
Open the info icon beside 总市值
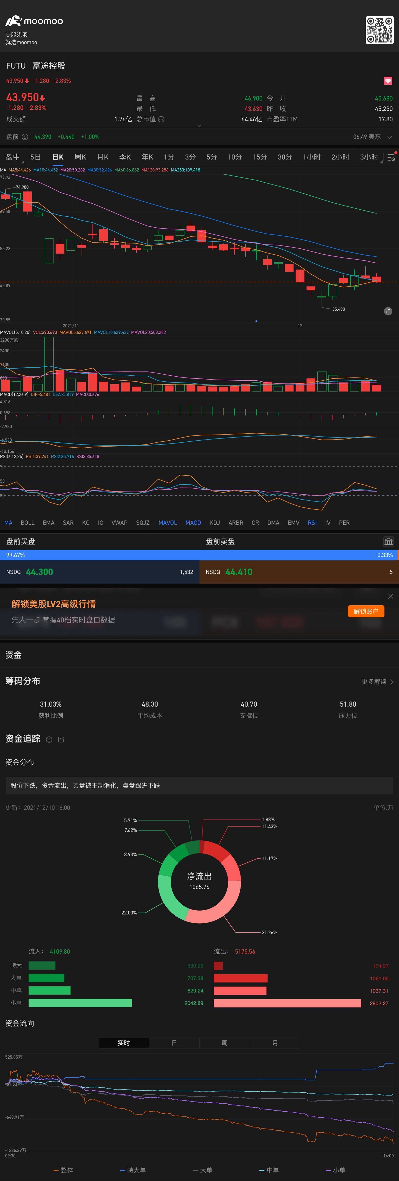tap(161, 119)
